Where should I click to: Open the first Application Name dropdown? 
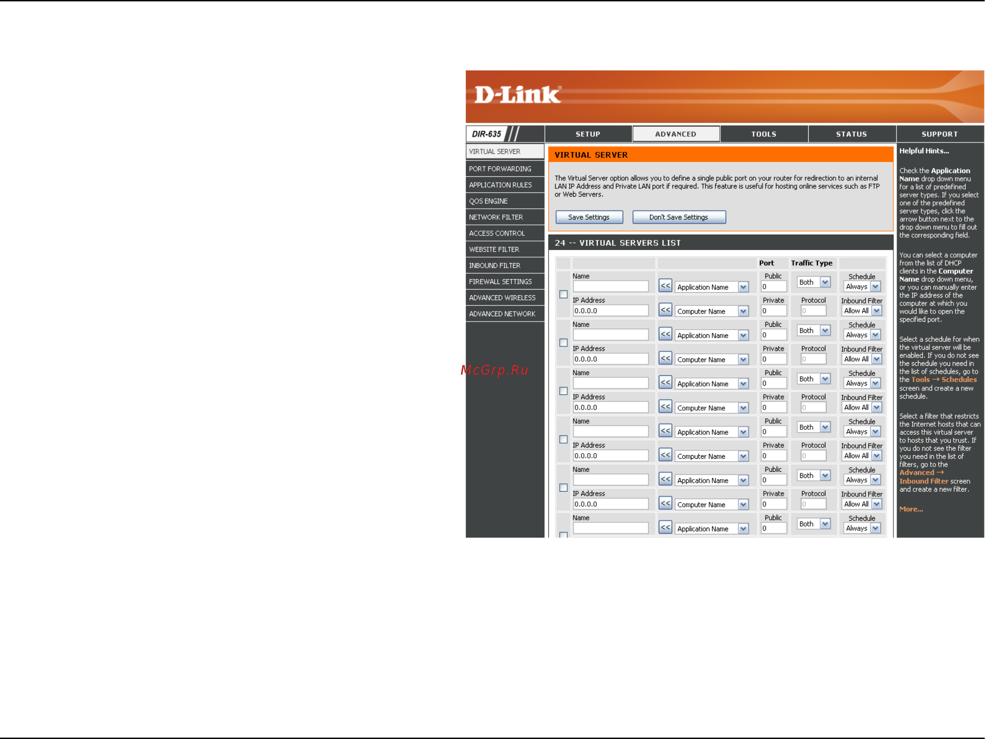[711, 287]
